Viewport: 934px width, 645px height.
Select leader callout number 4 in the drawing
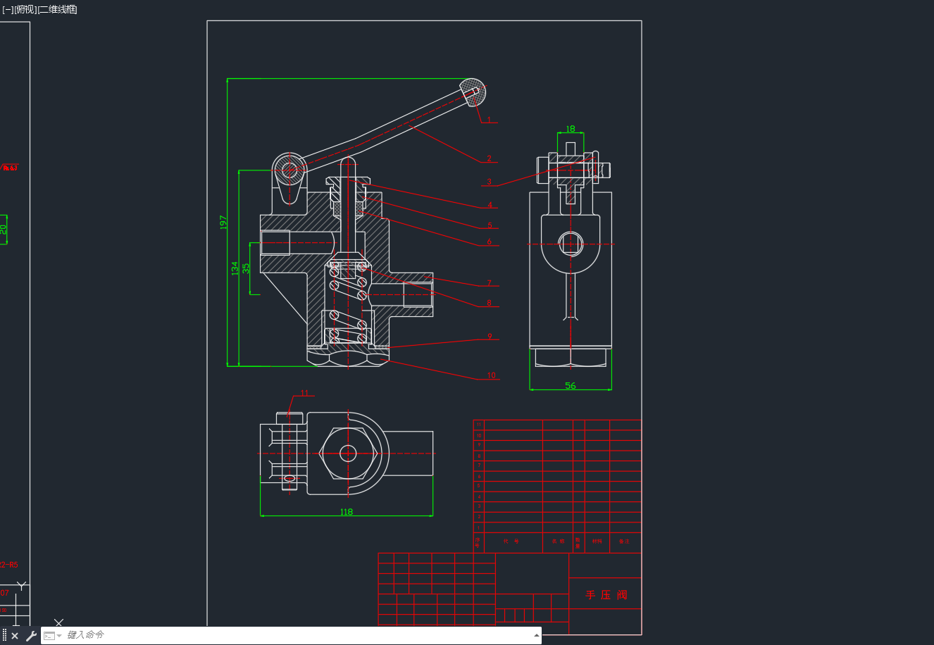pyautogui.click(x=490, y=205)
